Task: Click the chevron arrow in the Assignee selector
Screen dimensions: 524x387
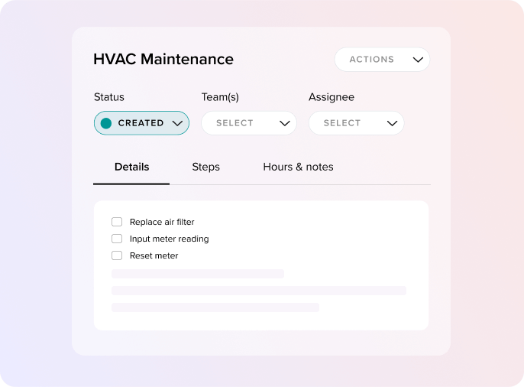Action: click(393, 123)
